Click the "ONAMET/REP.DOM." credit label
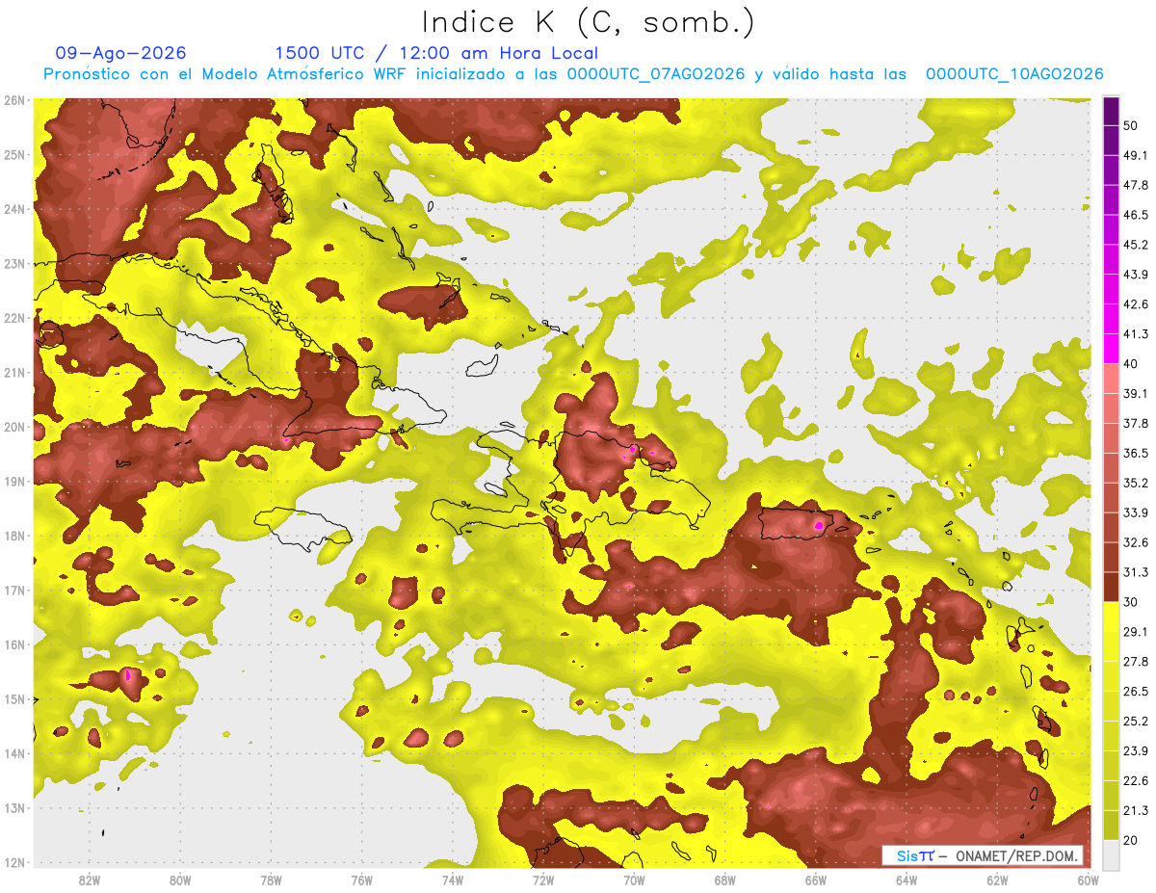This screenshot has width=1156, height=893. coord(1014,855)
